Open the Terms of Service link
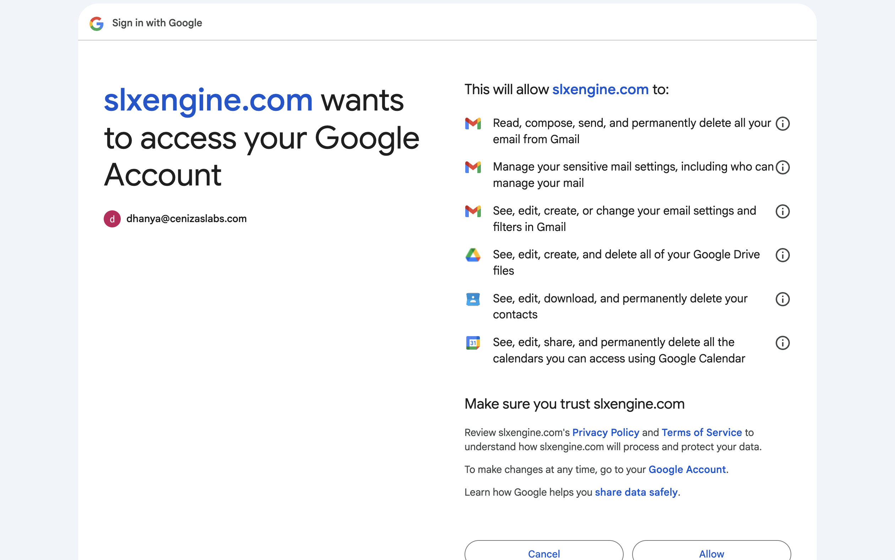 click(702, 432)
